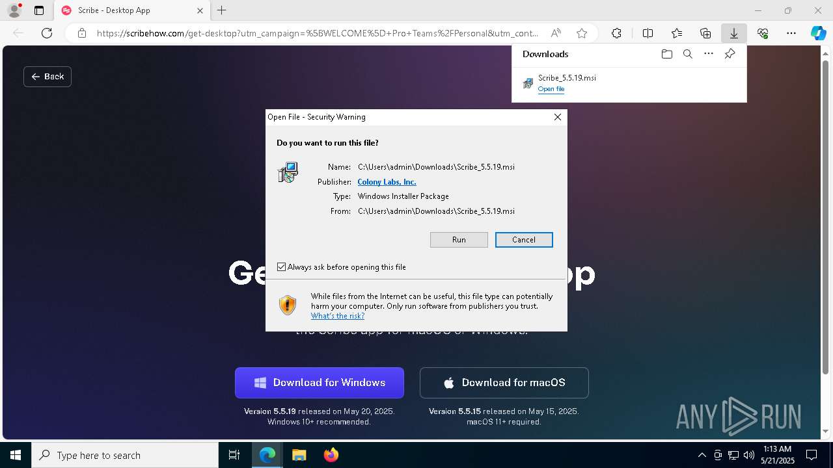Viewport: 833px width, 468px height.
Task: Click the file name path in the dialog
Action: tap(436, 167)
